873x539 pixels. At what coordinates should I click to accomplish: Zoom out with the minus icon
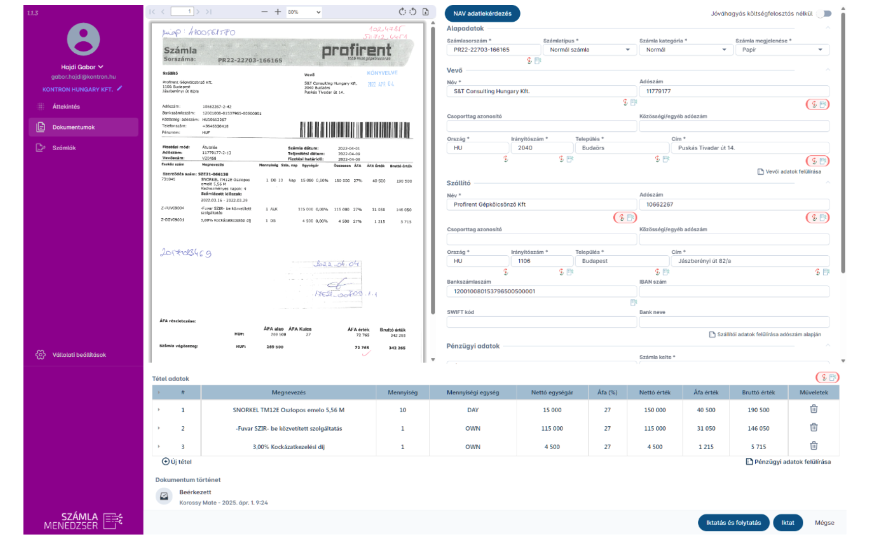click(x=264, y=12)
